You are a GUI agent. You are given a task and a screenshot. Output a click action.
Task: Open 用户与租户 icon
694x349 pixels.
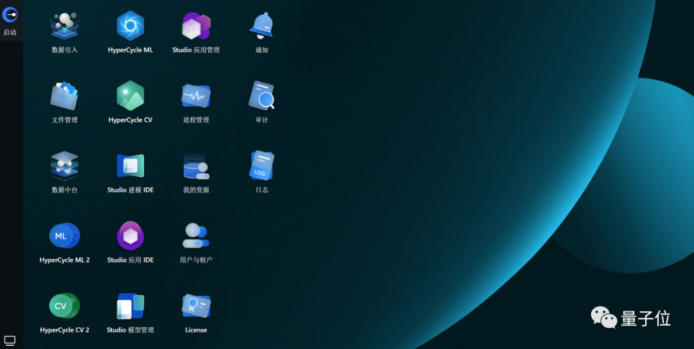click(x=195, y=235)
